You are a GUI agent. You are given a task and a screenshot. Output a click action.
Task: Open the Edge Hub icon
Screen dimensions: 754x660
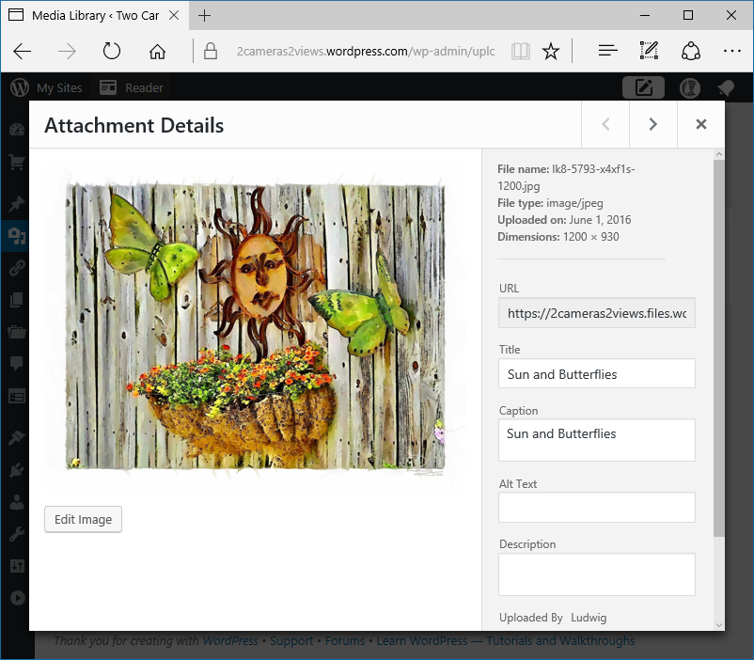tap(607, 51)
